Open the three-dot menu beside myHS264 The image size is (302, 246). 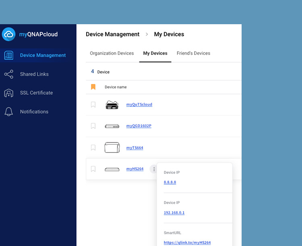153,169
